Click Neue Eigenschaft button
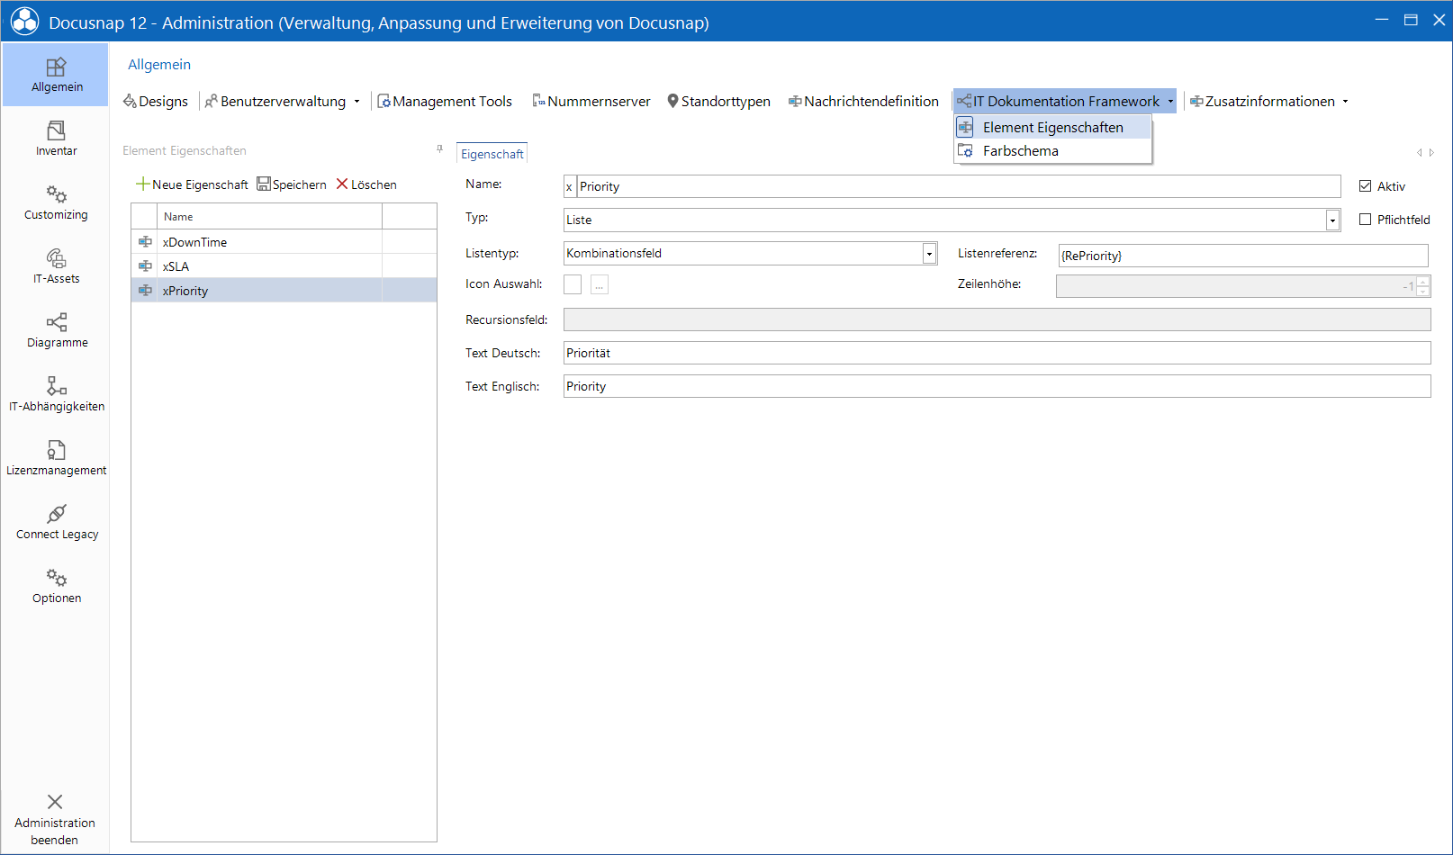1453x855 pixels. coord(192,184)
